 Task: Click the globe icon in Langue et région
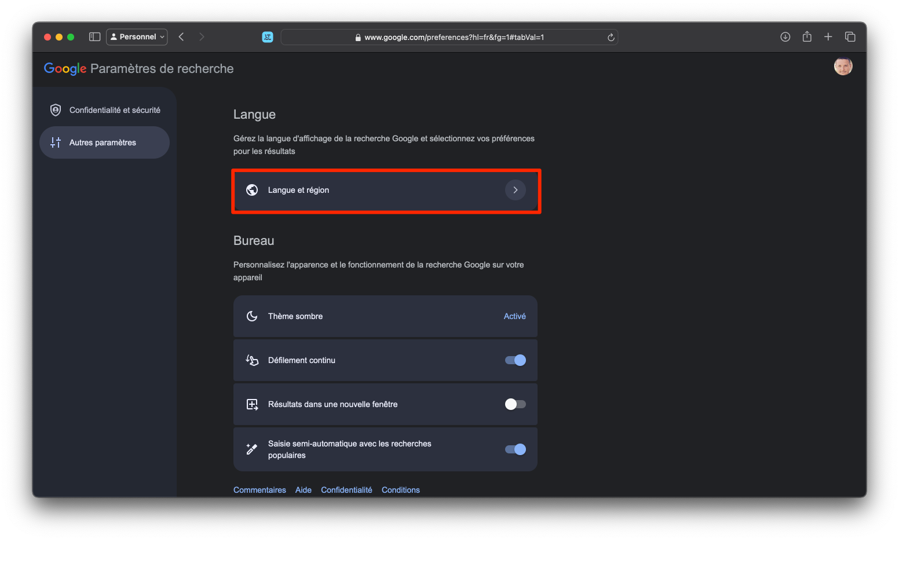(252, 190)
